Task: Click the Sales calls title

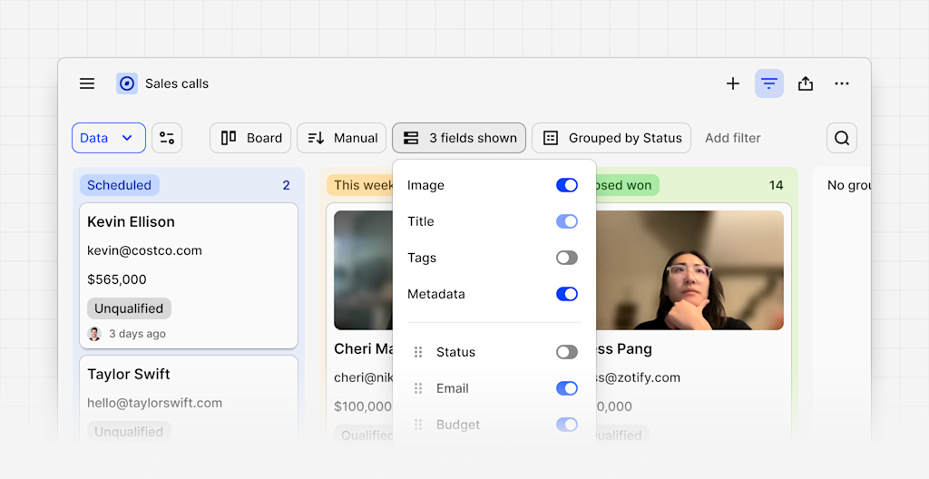Action: point(177,83)
